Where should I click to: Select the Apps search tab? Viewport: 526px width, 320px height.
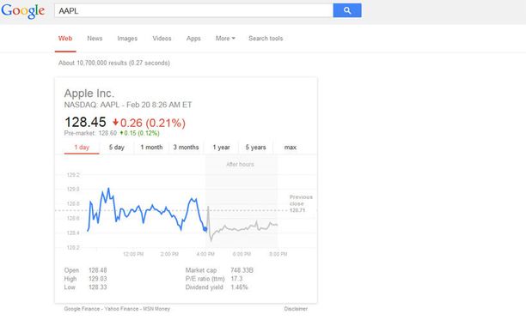(x=193, y=38)
